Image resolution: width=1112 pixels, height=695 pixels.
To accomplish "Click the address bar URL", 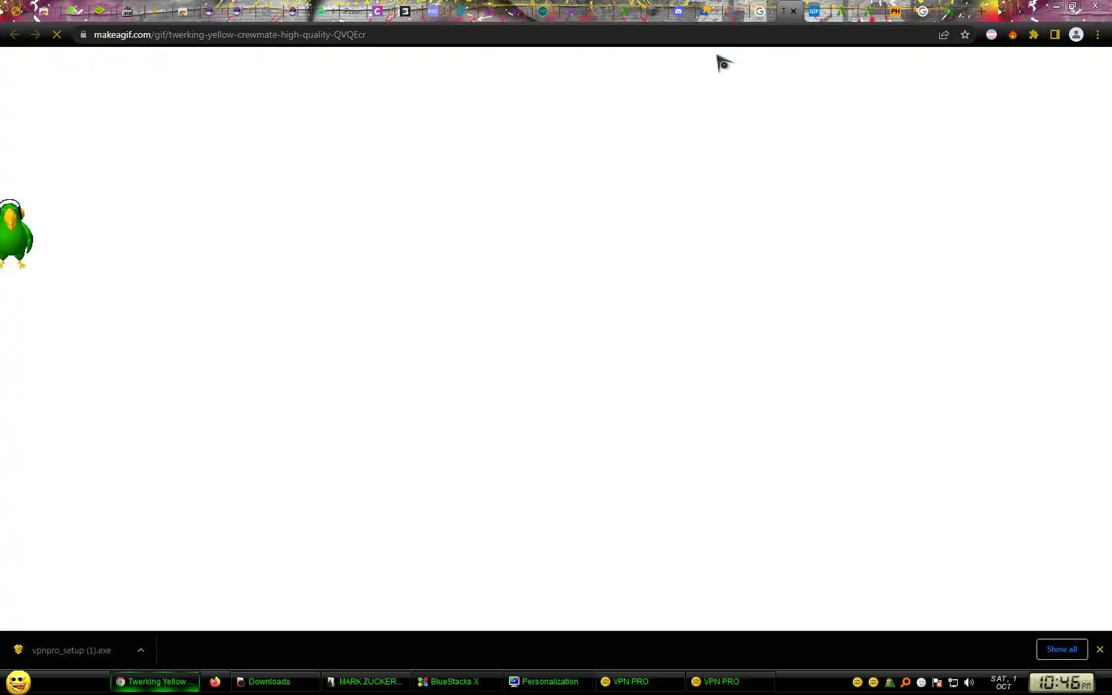I will pyautogui.click(x=230, y=34).
